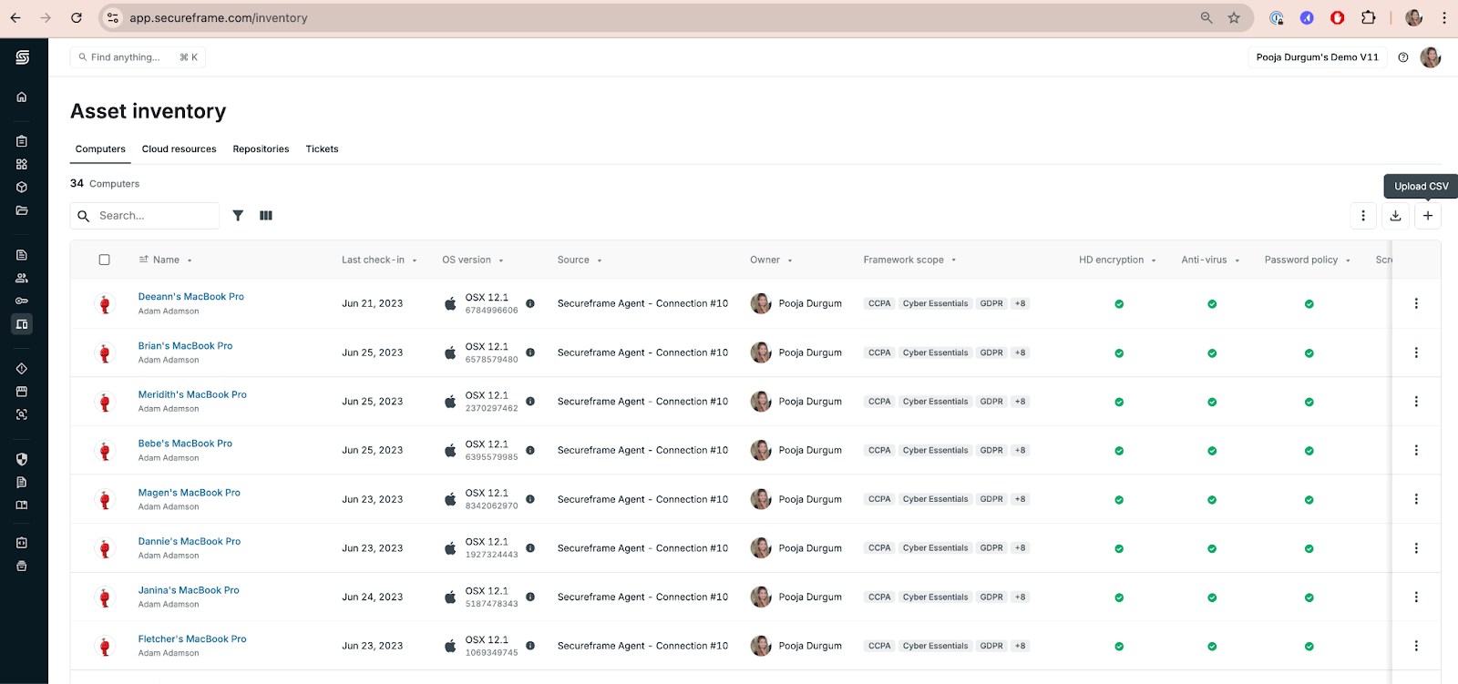The width and height of the screenshot is (1458, 684).
Task: Click the Search computers input field
Action: (145, 216)
